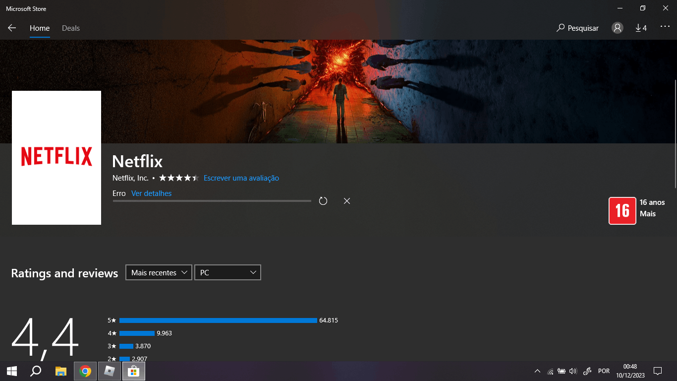
Task: Click the Microsoft Store taskbar icon
Action: click(134, 371)
